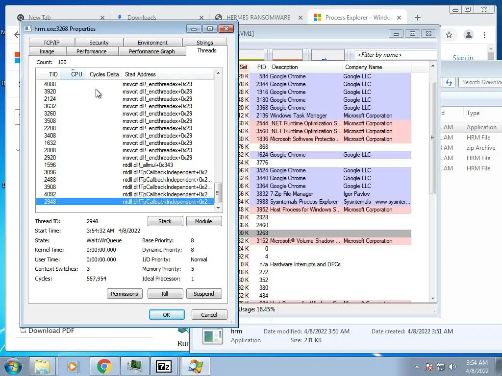502x376 pixels.
Task: Sort by Cycles Delta column header
Action: (104, 74)
